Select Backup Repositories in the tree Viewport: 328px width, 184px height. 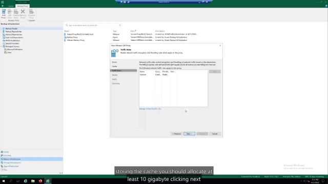(x=13, y=32)
